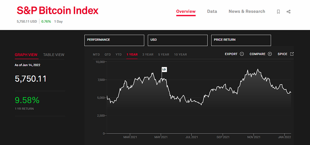
Task: Select the MTD time range
Action: 96,54
